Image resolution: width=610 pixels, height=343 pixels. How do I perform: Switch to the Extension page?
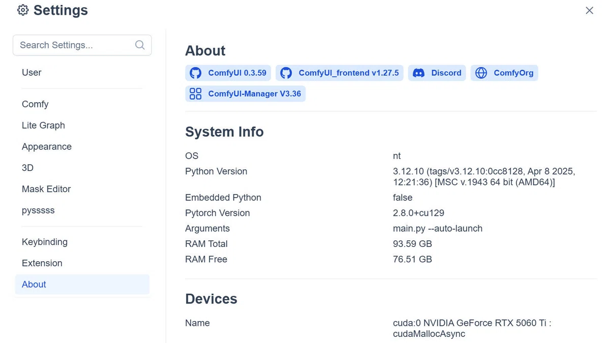pos(82,263)
